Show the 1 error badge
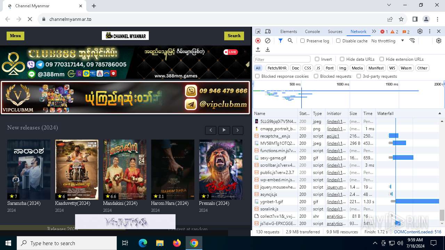The height and width of the screenshot is (250, 445). pyautogui.click(x=384, y=32)
